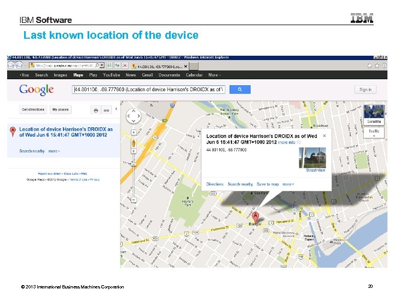The image size is (394, 295).
Task: Open YouTube in the Google bar
Action: [x=111, y=75]
